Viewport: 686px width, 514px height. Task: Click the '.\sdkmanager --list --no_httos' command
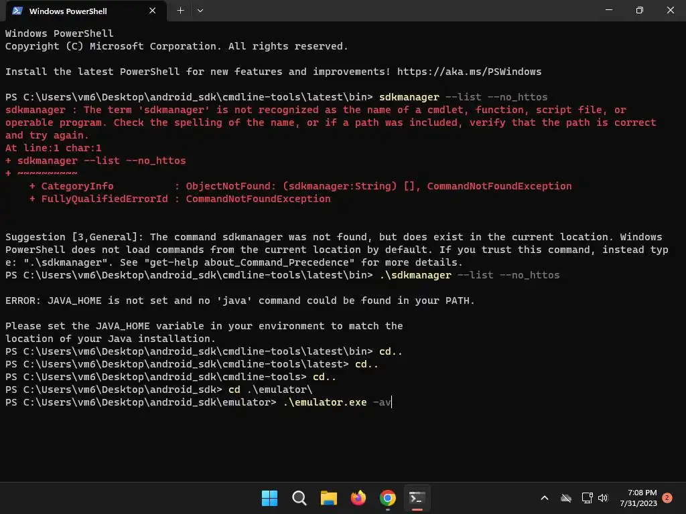pos(469,275)
